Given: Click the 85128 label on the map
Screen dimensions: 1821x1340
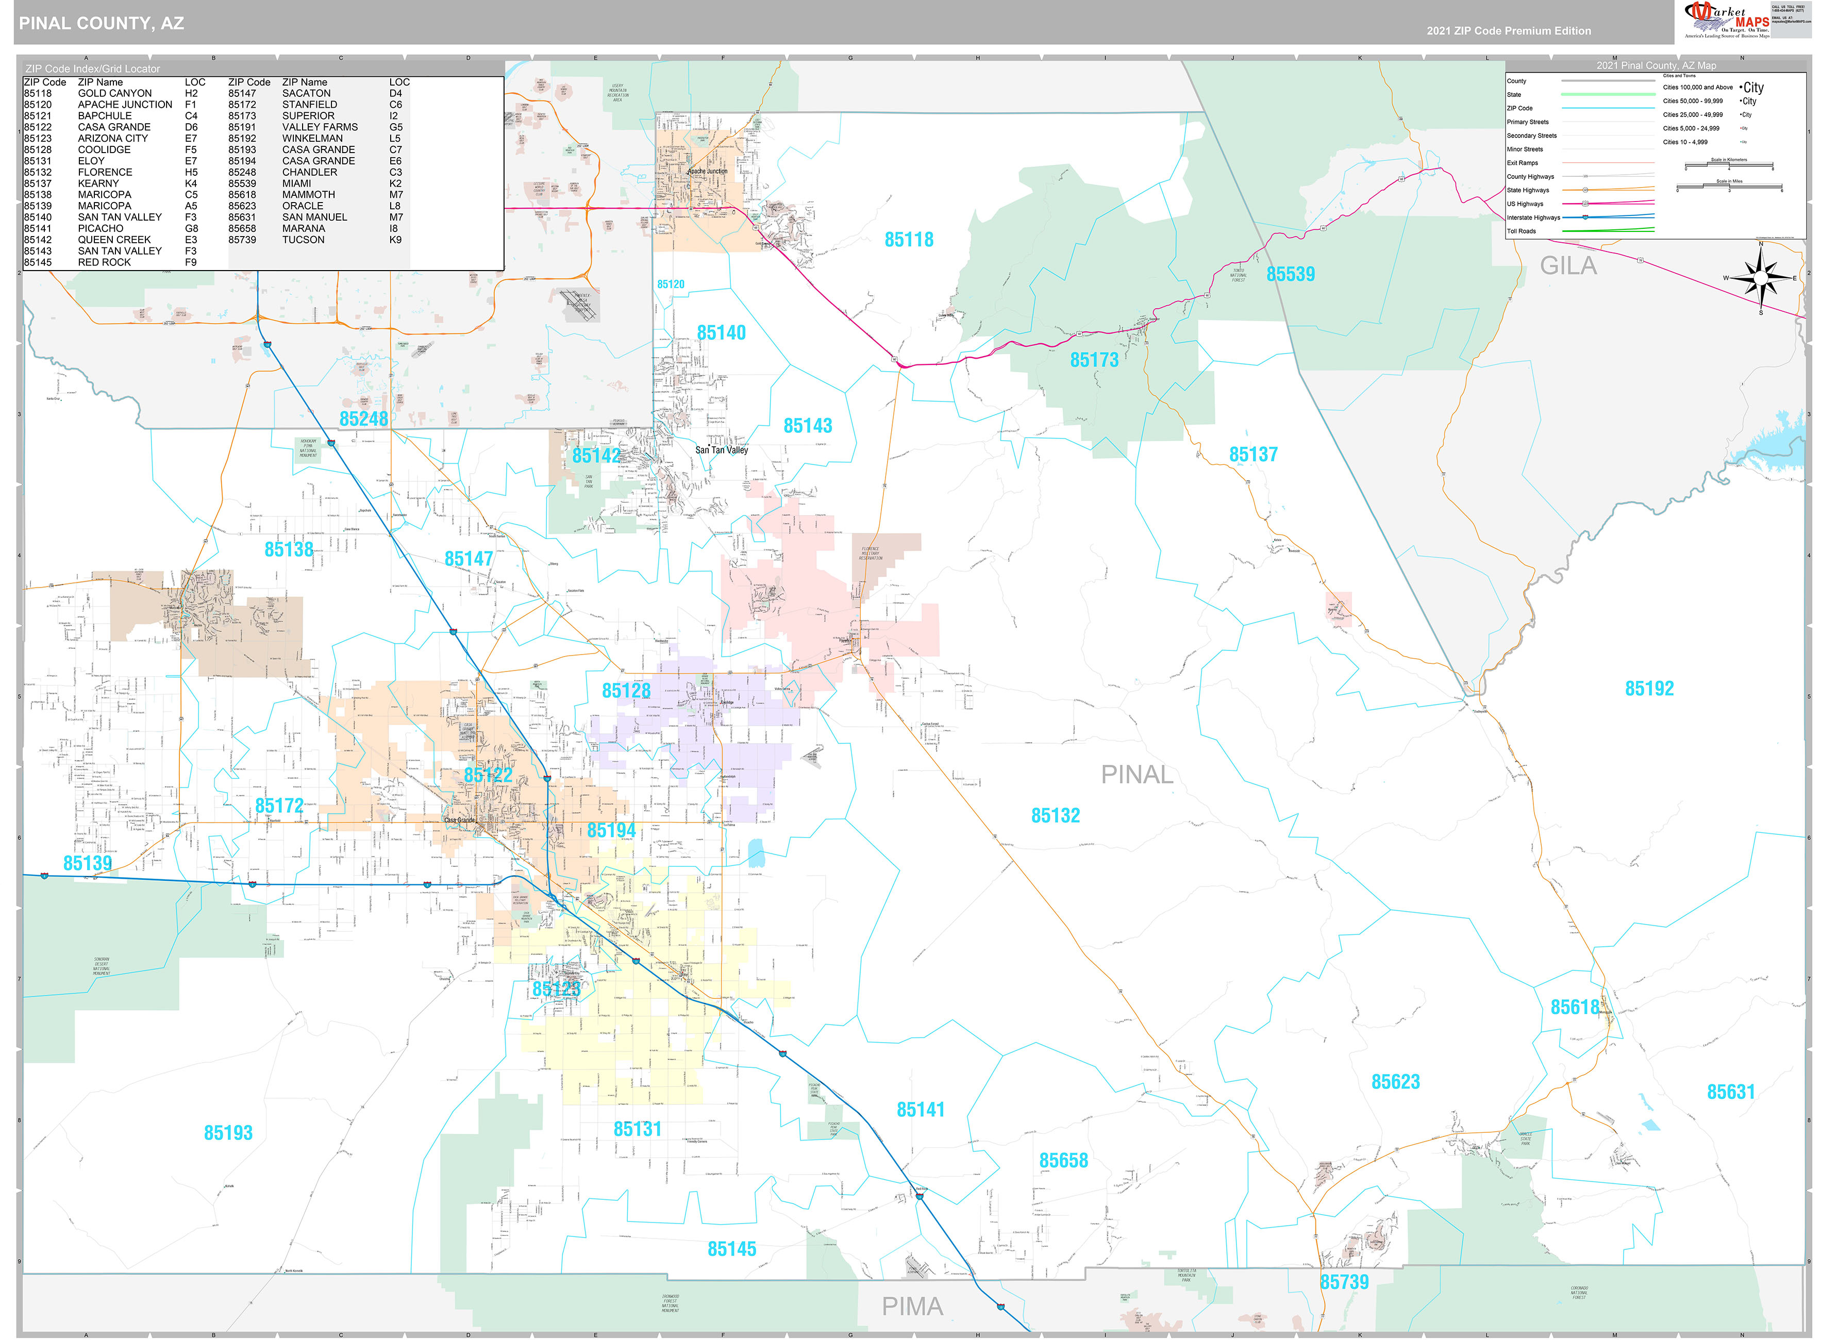Looking at the screenshot, I should 626,691.
